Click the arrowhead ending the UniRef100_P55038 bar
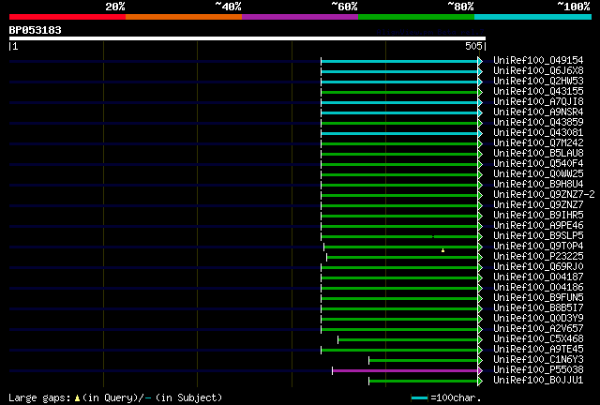Viewport: 600px width, 405px height. (x=480, y=371)
